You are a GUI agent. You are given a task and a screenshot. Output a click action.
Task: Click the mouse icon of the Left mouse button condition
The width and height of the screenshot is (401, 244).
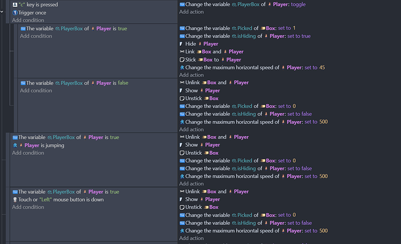tap(15, 199)
